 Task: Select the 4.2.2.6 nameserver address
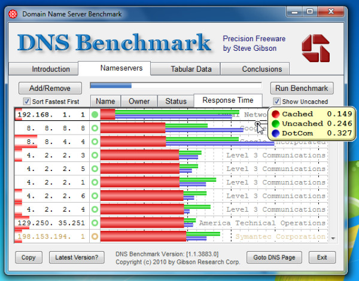coord(56,196)
